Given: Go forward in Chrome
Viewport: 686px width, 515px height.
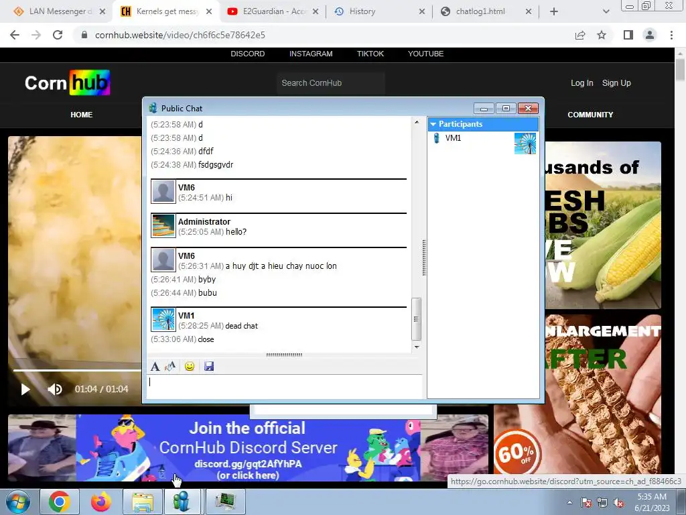Looking at the screenshot, I should (x=36, y=35).
